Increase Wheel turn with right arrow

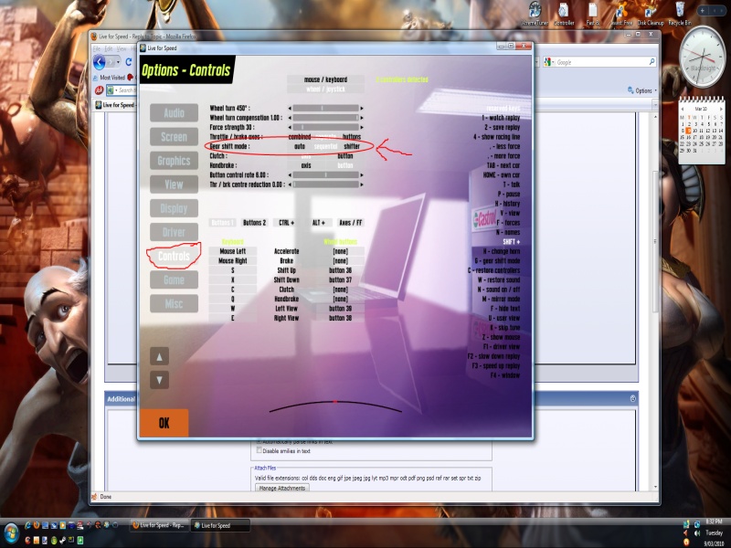pyautogui.click(x=362, y=108)
